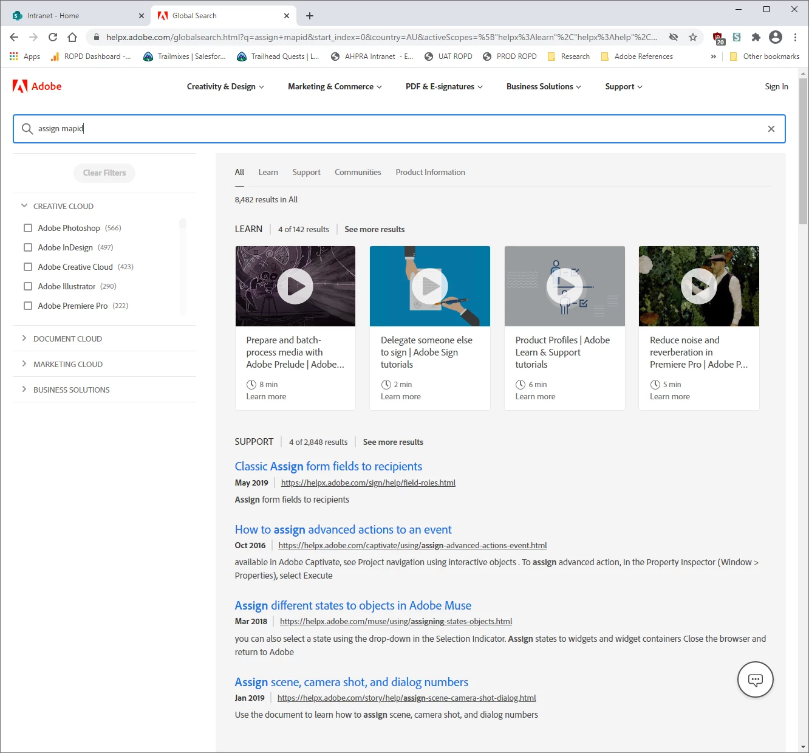Click the filter list scrollbar in Creative Cloud
This screenshot has width=809, height=753.
pos(182,224)
